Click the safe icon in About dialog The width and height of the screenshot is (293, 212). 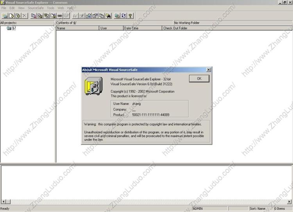click(94, 86)
